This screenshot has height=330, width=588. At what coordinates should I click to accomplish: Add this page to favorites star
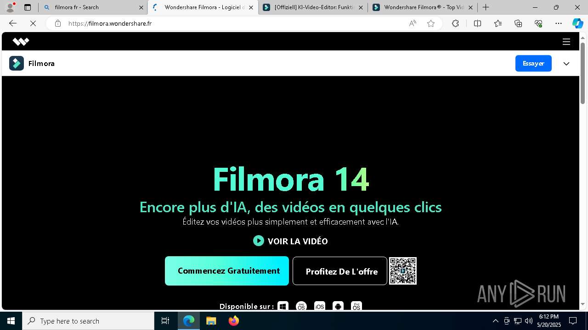pyautogui.click(x=431, y=23)
